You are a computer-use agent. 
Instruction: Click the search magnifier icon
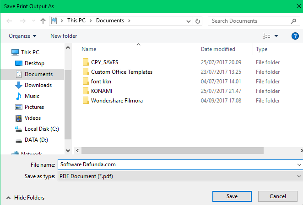294,21
